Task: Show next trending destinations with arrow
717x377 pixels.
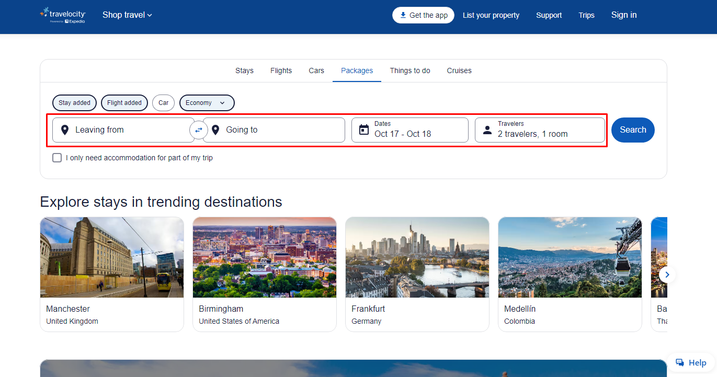Action: click(x=667, y=275)
